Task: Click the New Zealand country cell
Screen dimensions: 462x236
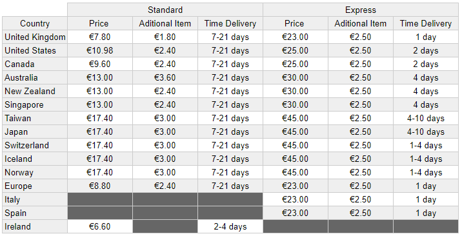Action: (35, 91)
